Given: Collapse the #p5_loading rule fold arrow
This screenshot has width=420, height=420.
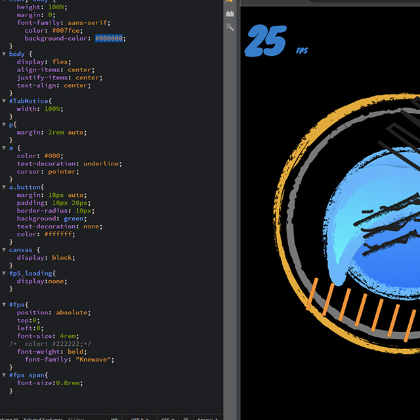Looking at the screenshot, I should click(5, 273).
